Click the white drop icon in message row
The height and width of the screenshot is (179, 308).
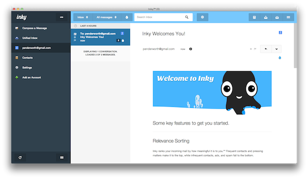[123, 41]
